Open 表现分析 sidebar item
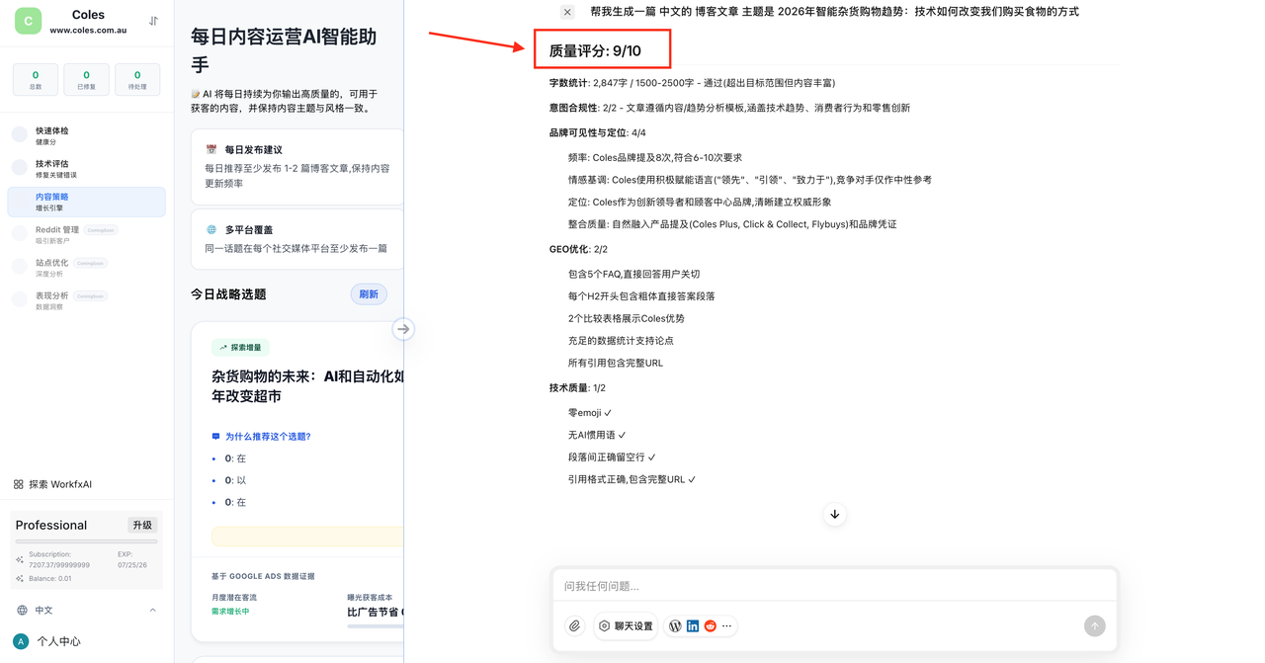 (86, 300)
